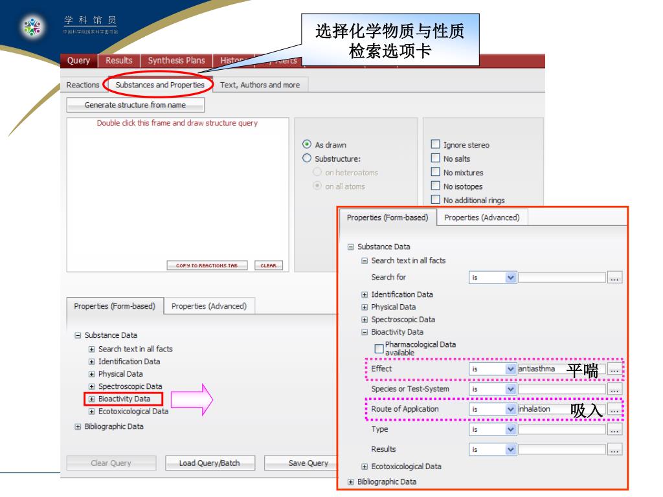
Task: Check Pharmacological Data available box
Action: point(379,349)
